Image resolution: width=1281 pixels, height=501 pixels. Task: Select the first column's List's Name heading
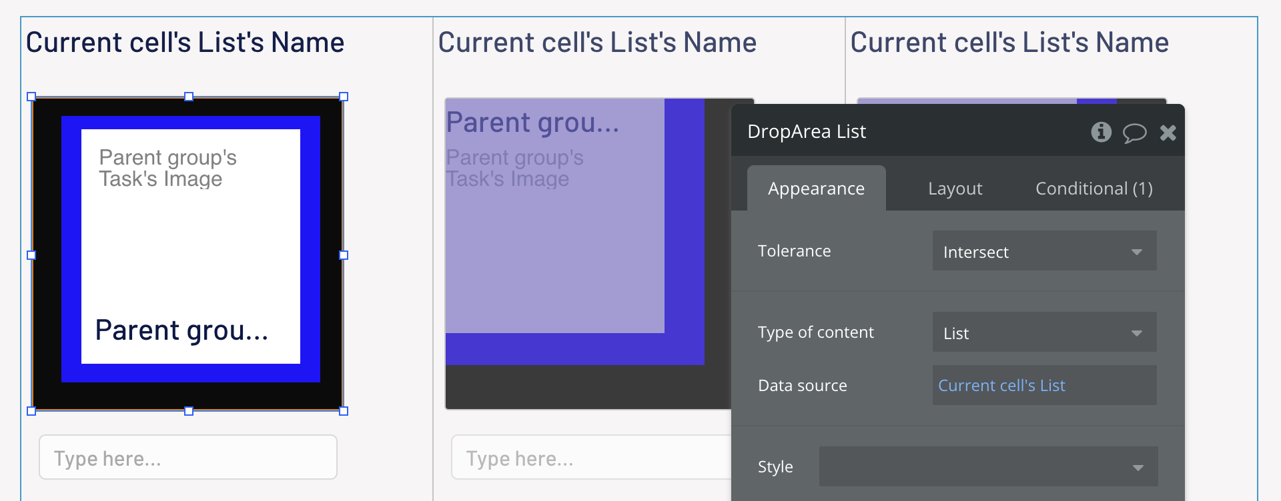click(x=185, y=43)
